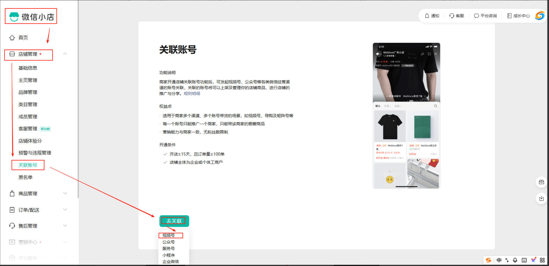
Task: Expand the 订单/配送 menu chevron
Action: pyautogui.click(x=65, y=210)
